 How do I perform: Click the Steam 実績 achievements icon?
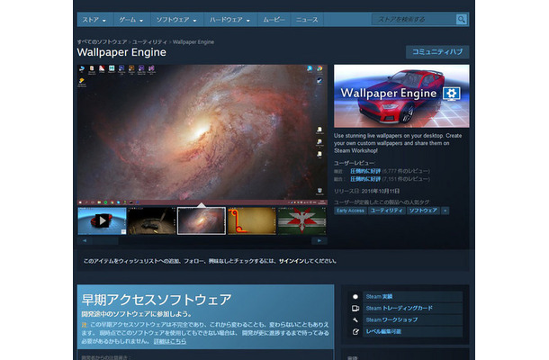point(355,297)
